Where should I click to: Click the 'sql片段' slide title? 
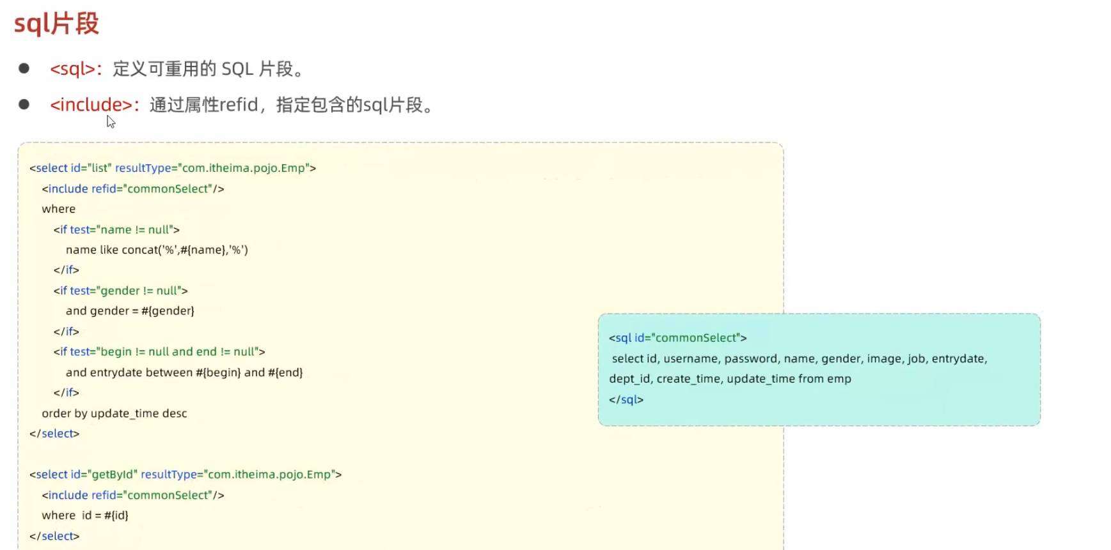(56, 24)
